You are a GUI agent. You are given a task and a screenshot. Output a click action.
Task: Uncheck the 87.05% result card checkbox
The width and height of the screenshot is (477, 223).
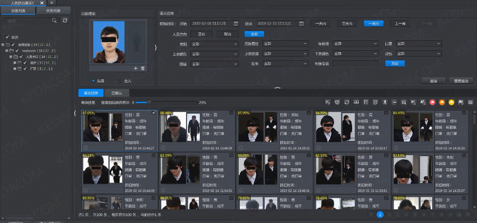click(x=153, y=113)
